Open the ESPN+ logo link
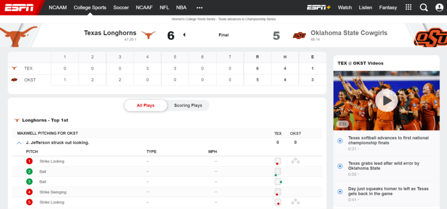The height and width of the screenshot is (209, 447). coord(318,8)
